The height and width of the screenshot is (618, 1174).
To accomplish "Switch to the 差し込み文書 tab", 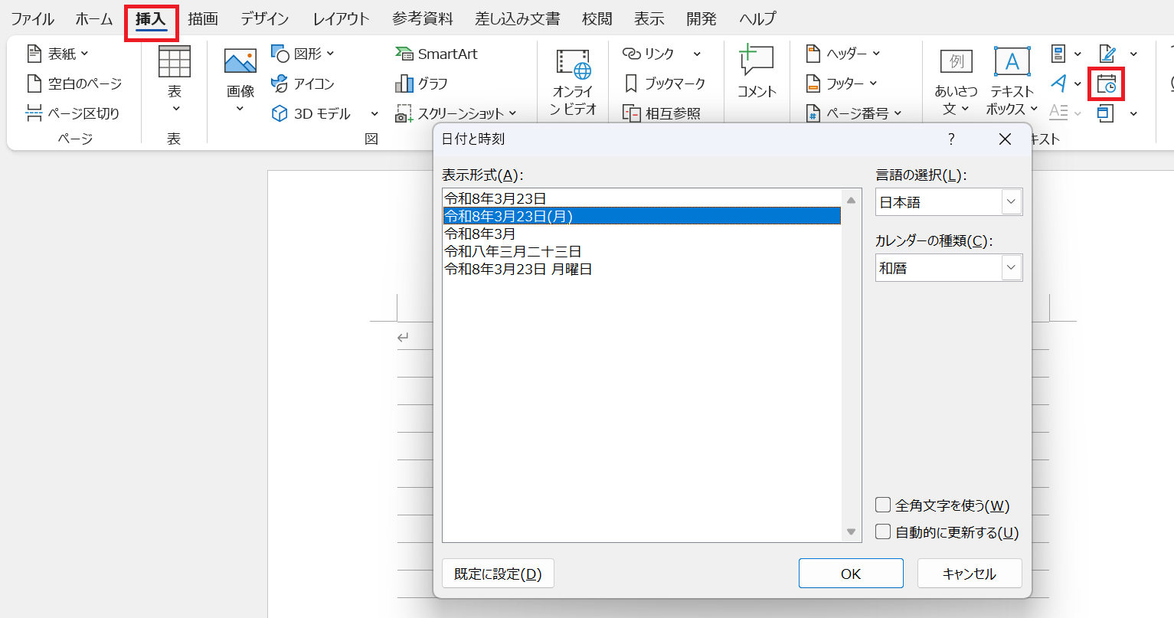I will point(517,19).
